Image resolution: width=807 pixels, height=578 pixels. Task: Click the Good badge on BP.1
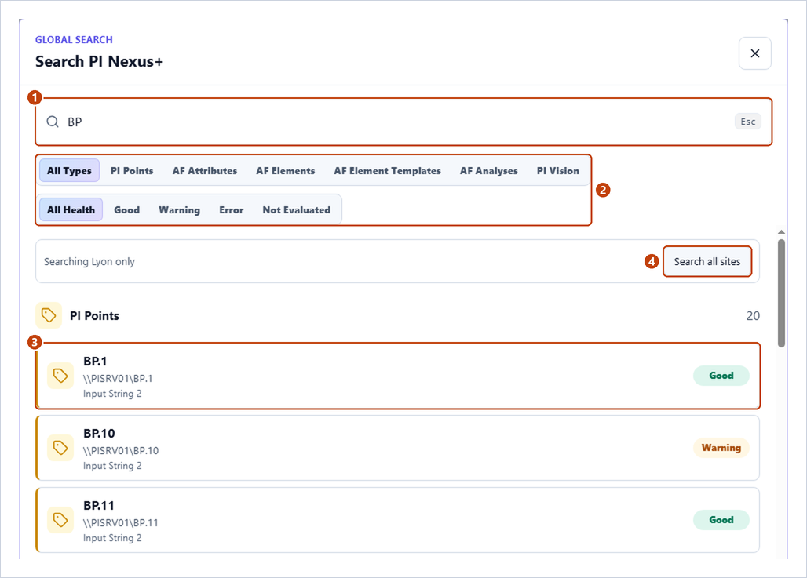coord(721,376)
